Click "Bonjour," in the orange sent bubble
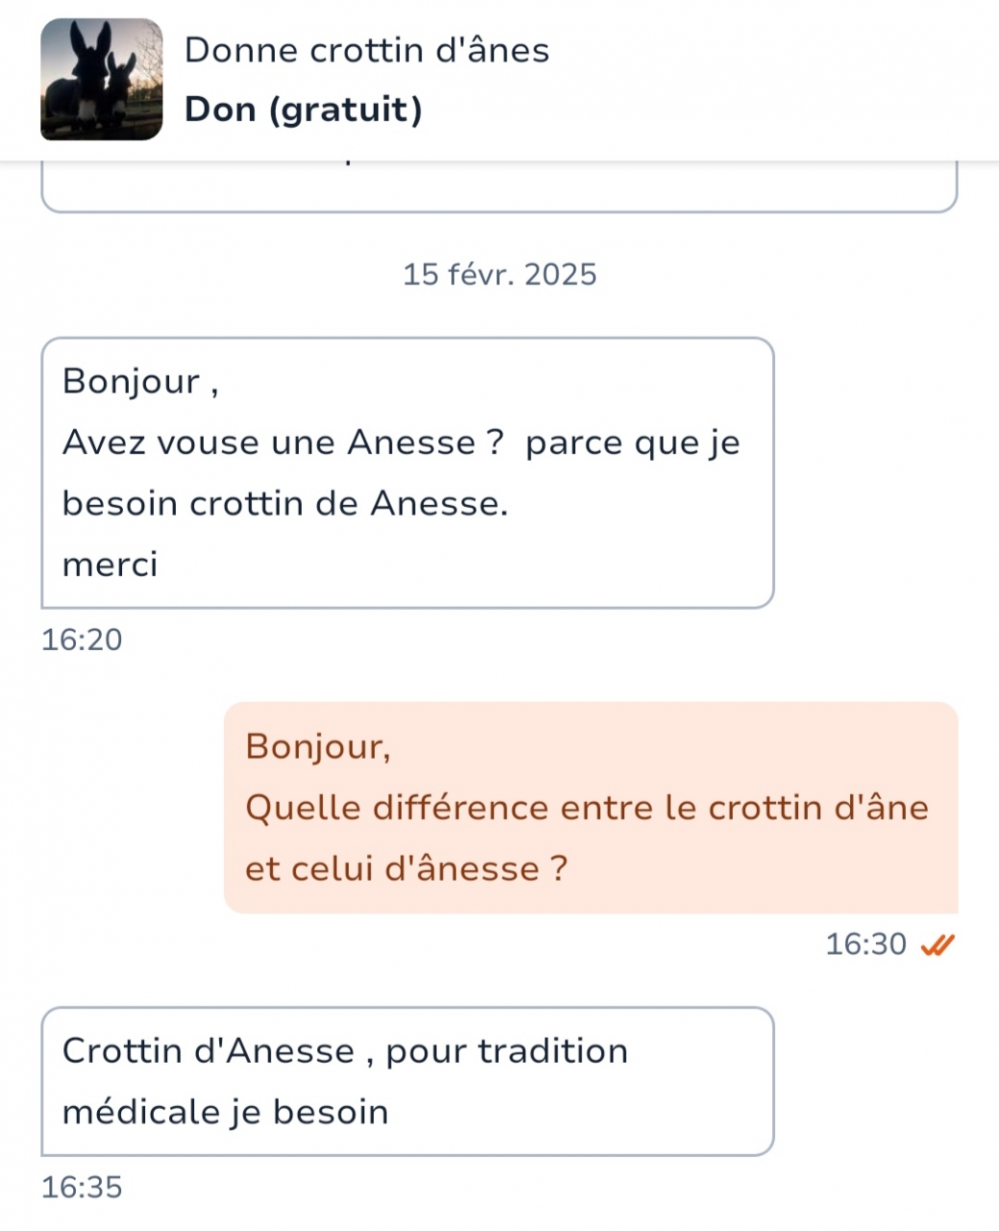This screenshot has width=999, height=1231. pos(318,746)
